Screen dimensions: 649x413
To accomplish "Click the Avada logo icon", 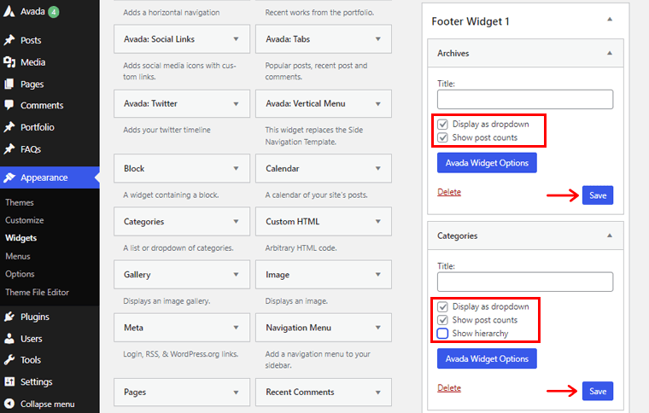I will click(x=9, y=11).
